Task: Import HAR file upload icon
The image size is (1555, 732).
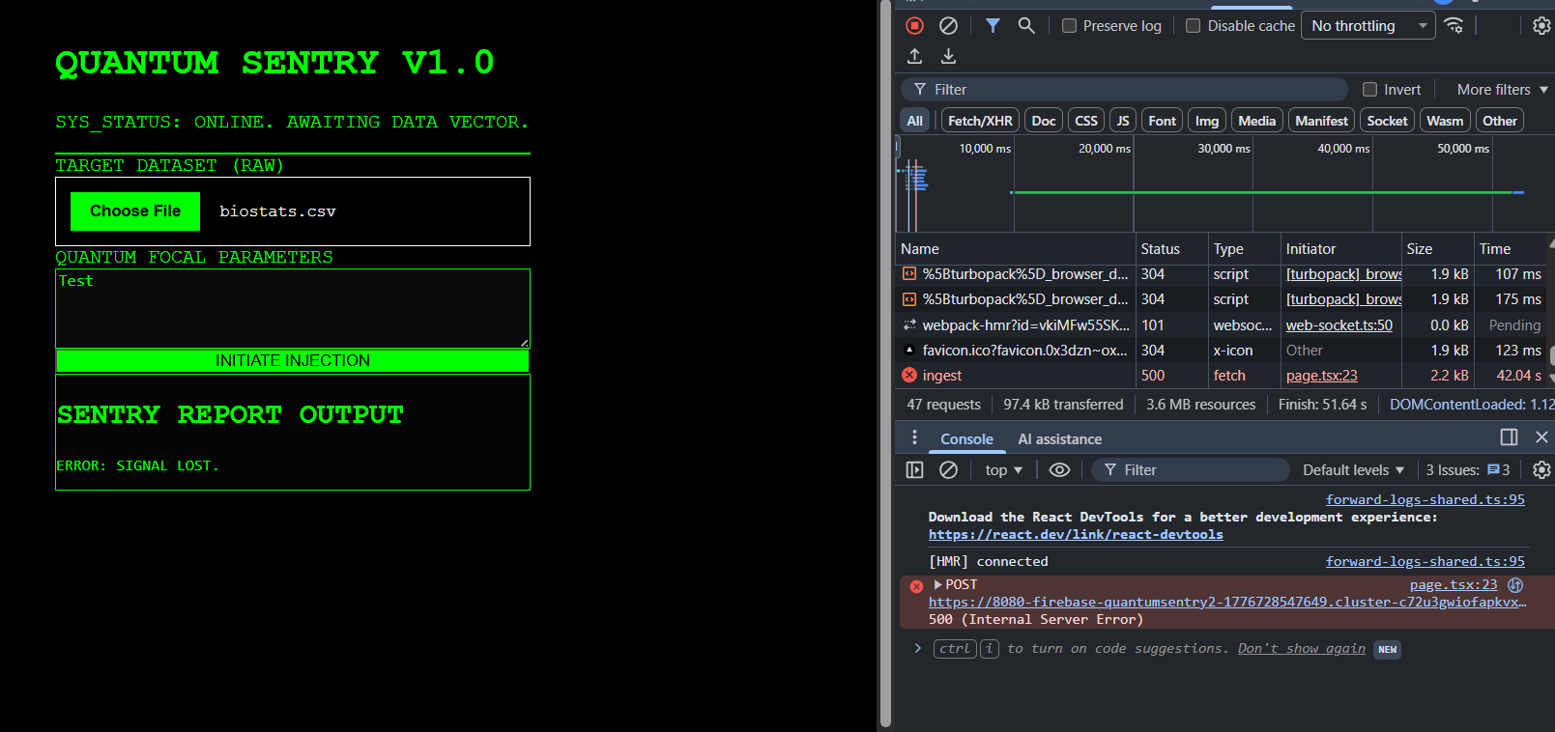Action: pos(914,56)
